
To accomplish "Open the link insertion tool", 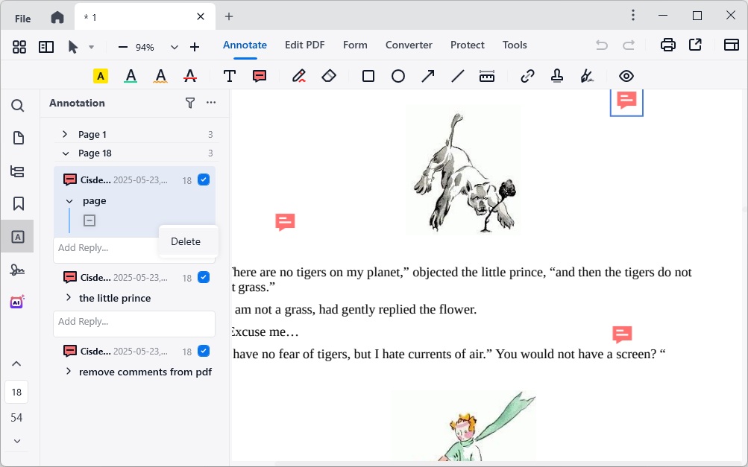I will (x=528, y=76).
